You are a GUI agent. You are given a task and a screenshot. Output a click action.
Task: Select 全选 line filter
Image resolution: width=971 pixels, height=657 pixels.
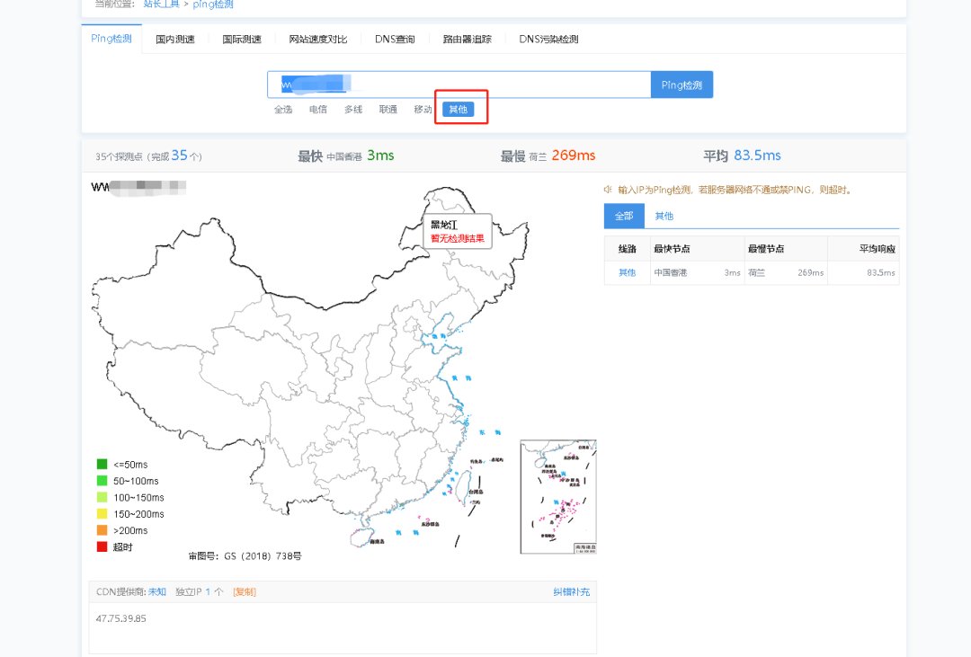[x=283, y=110]
